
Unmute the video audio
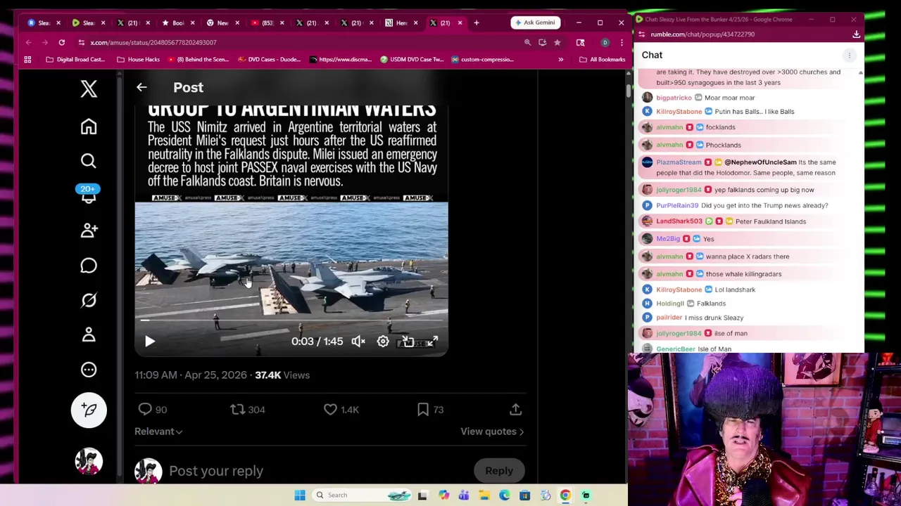tap(358, 342)
